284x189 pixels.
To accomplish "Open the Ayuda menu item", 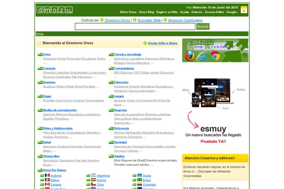I will click(x=185, y=12).
